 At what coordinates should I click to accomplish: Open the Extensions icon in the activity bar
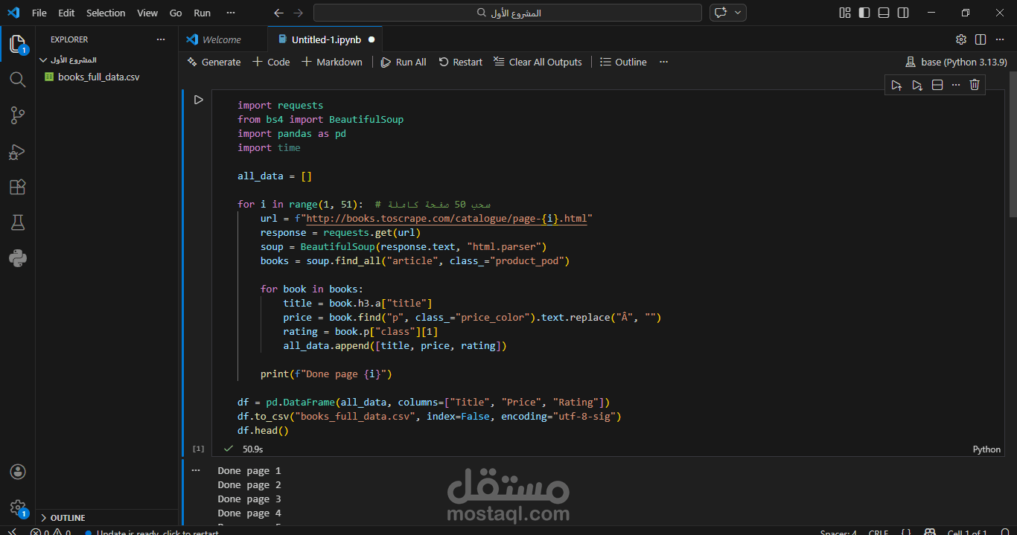pos(18,187)
